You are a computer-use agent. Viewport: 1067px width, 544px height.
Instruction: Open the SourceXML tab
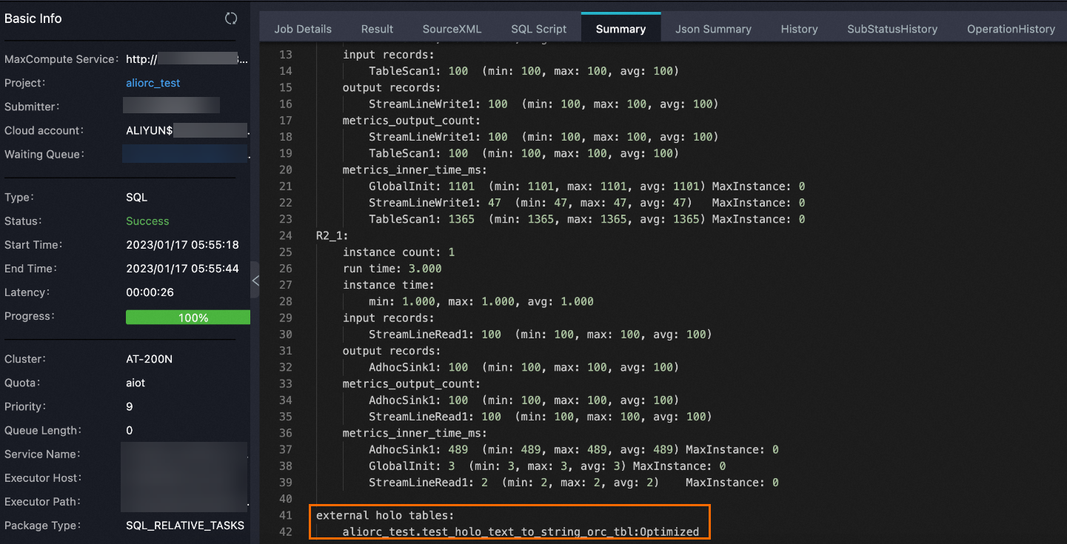point(452,29)
